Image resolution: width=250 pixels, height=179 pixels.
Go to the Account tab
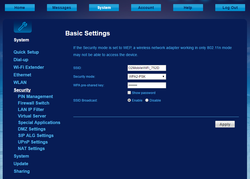click(x=146, y=8)
